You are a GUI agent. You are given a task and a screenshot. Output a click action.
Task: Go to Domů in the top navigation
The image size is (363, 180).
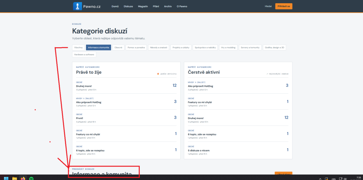pos(115,7)
